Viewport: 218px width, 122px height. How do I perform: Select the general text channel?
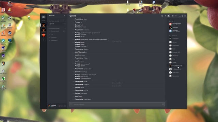click(x=57, y=24)
